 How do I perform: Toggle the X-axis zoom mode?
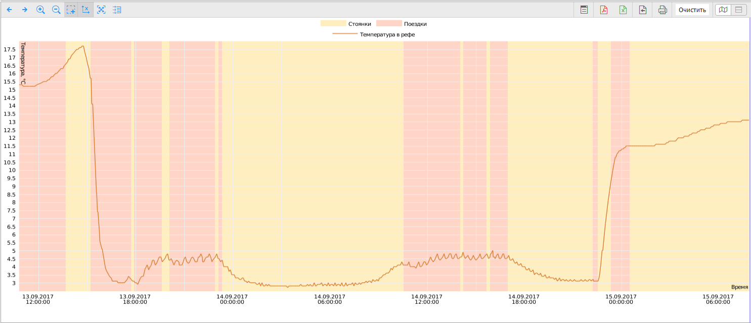tap(85, 10)
